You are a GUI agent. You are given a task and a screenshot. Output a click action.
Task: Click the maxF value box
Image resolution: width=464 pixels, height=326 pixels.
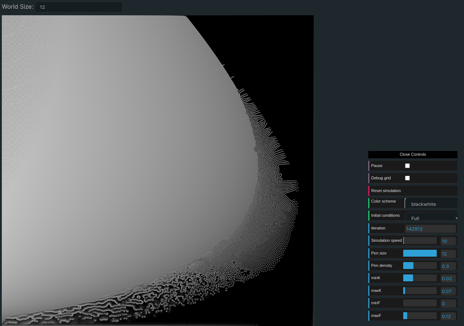click(448, 316)
